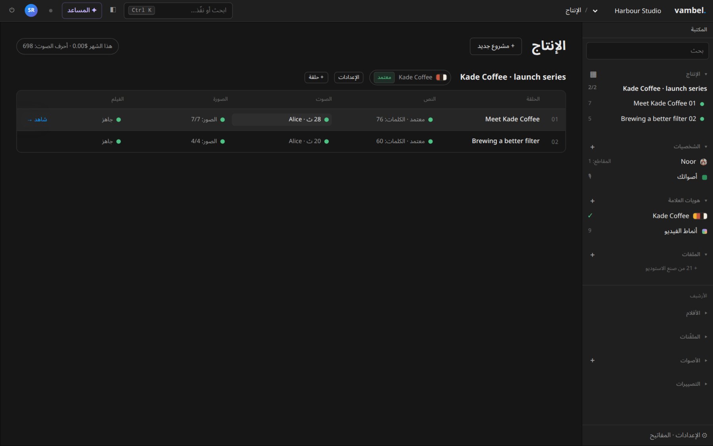Expand the الأفلام archive section
The width and height of the screenshot is (713, 446).
[x=696, y=313]
